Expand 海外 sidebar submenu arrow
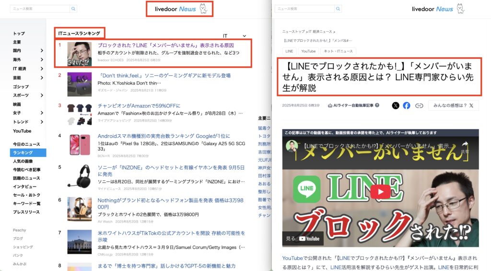Screen dimensions: 491x271 click(x=42, y=59)
